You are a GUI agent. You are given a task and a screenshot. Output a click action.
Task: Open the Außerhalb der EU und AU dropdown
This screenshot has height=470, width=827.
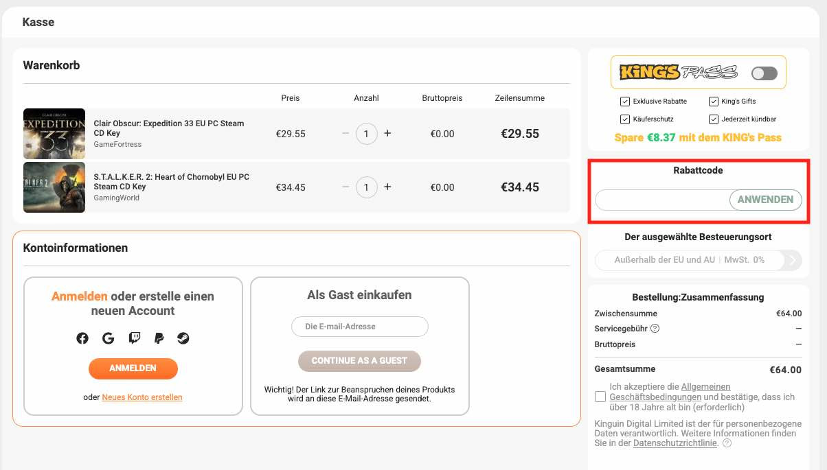[689, 260]
